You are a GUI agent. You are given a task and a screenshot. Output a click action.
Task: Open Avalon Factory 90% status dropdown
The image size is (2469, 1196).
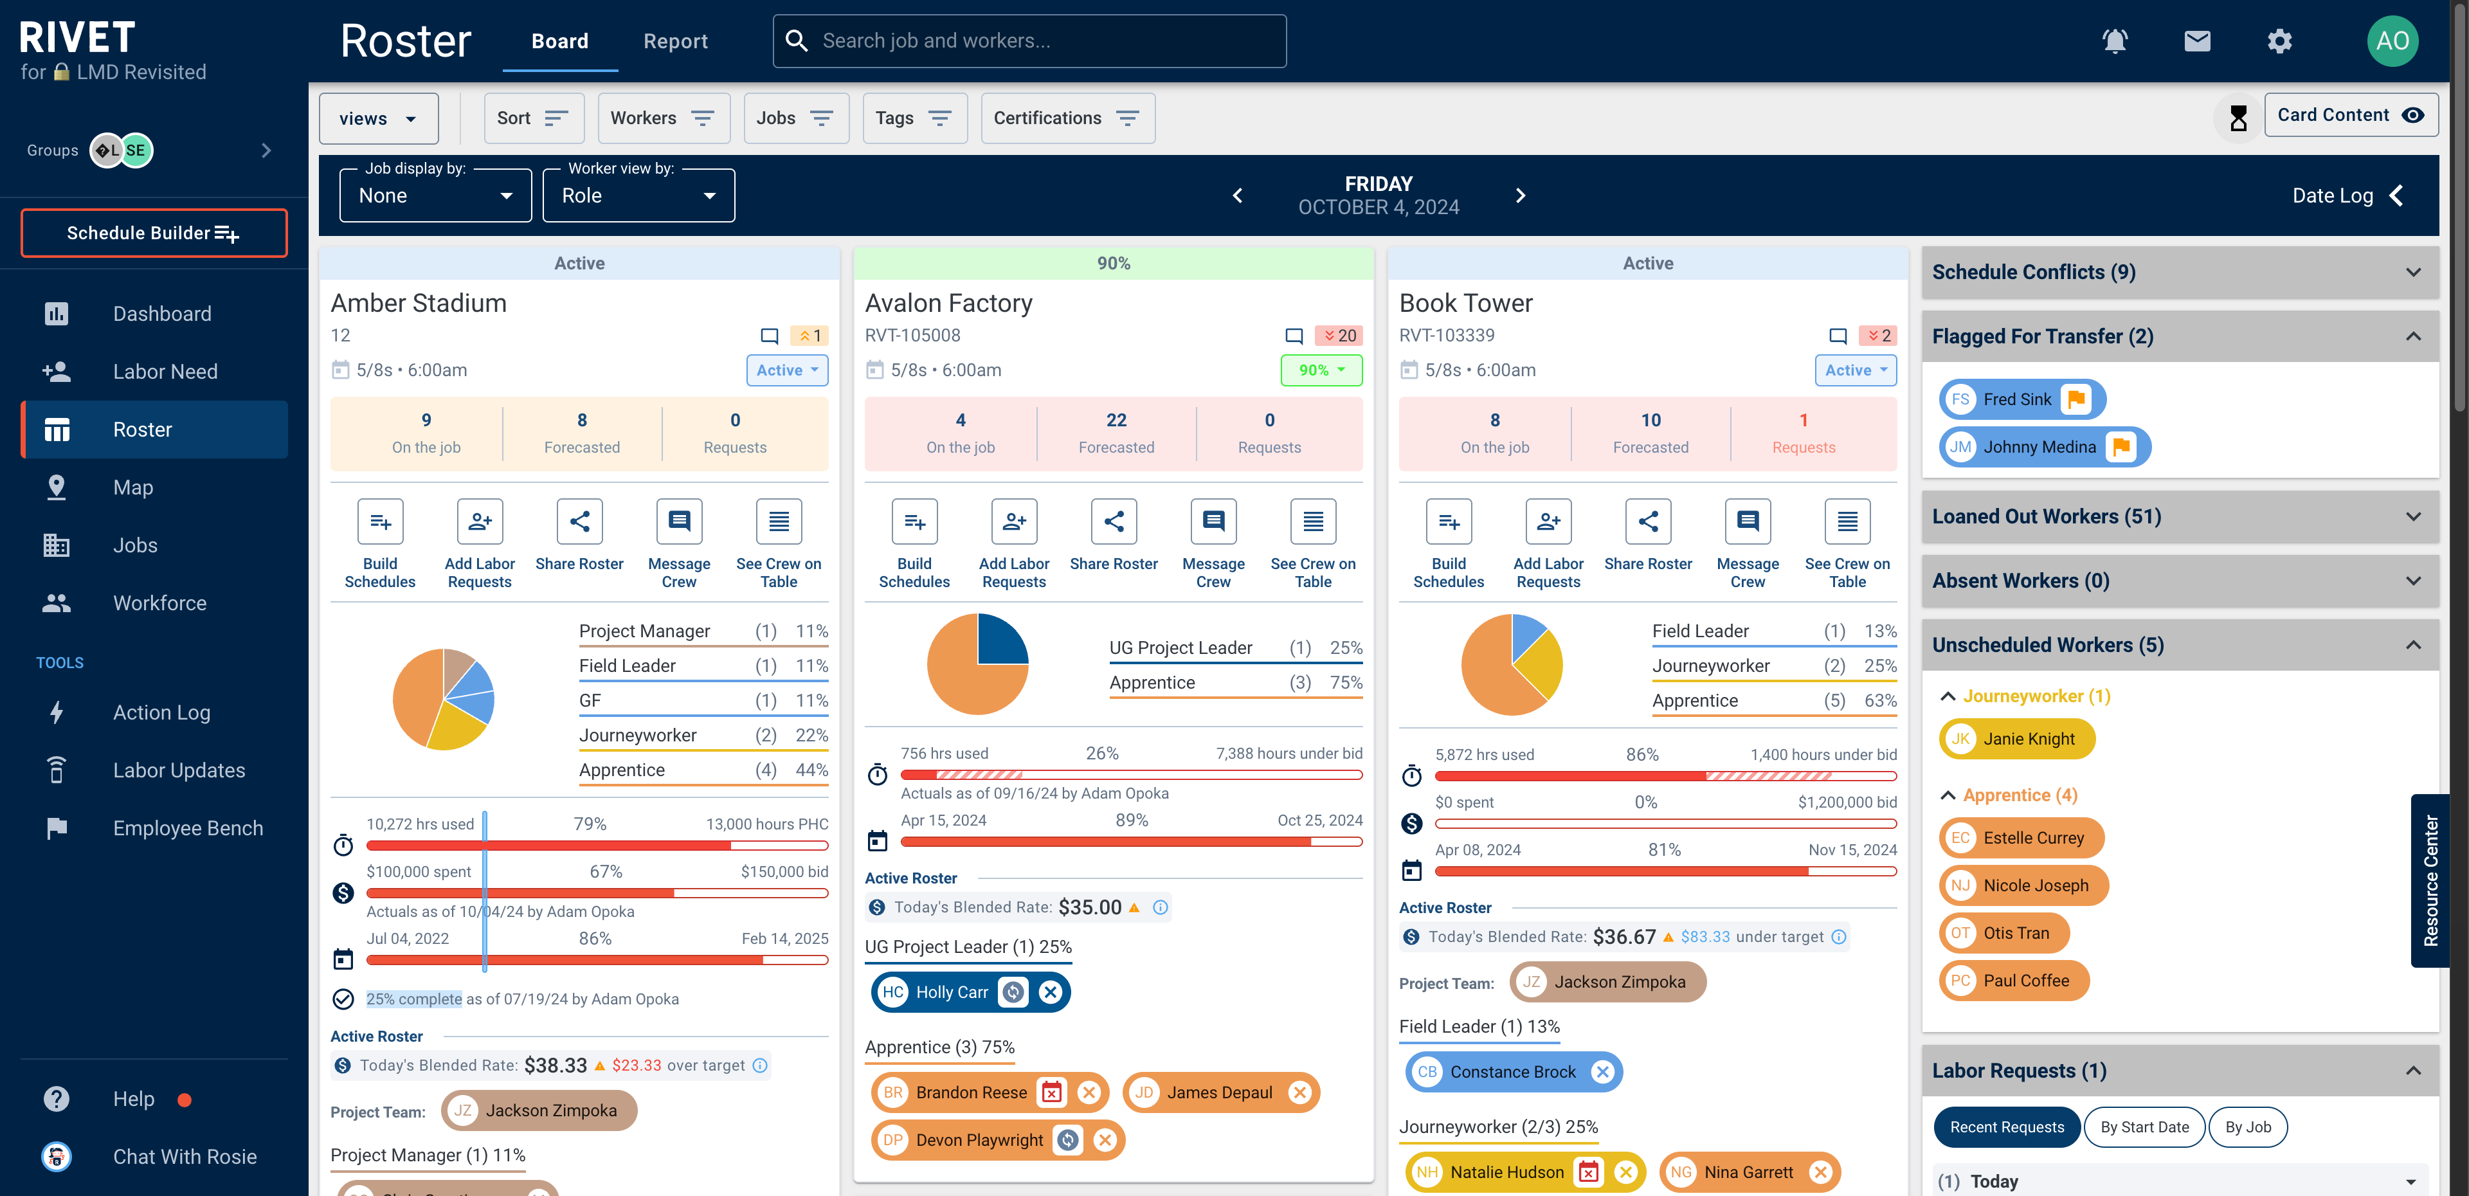pos(1321,370)
